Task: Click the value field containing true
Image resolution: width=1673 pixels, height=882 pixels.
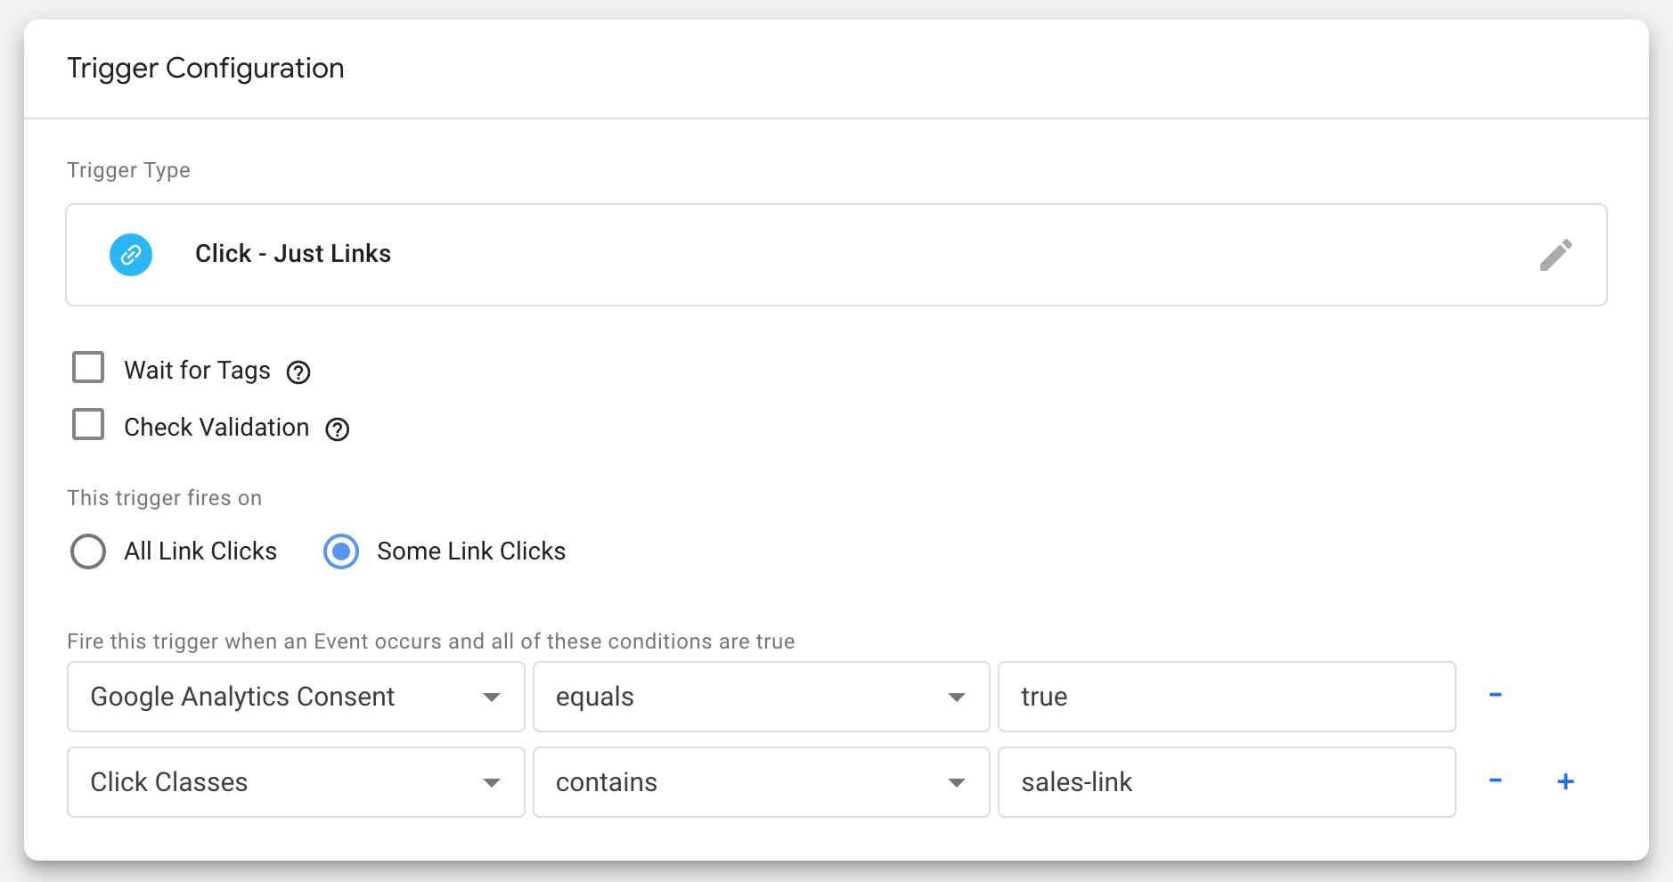Action: tap(1227, 697)
